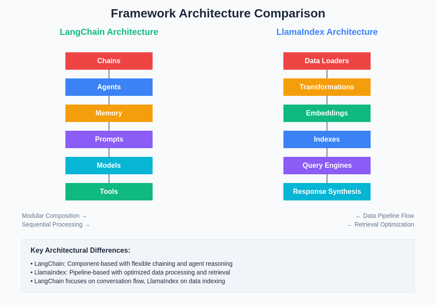Click the cyan Models box
436x305 pixels.
pos(109,166)
